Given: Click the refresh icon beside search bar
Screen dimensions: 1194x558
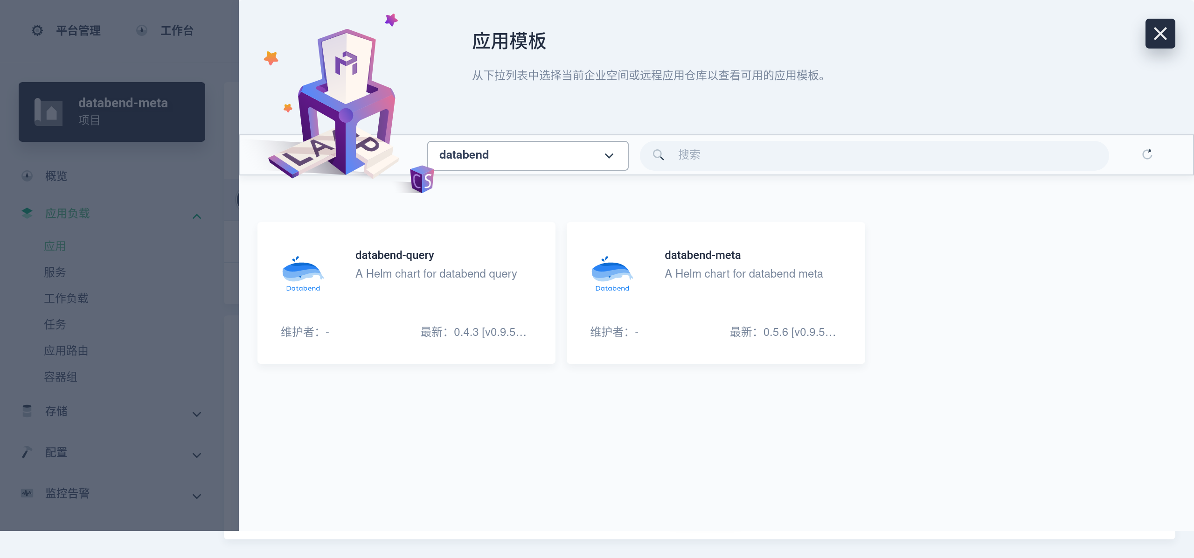Looking at the screenshot, I should click(1147, 154).
